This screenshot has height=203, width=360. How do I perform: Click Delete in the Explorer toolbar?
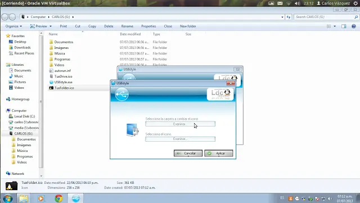point(109,26)
